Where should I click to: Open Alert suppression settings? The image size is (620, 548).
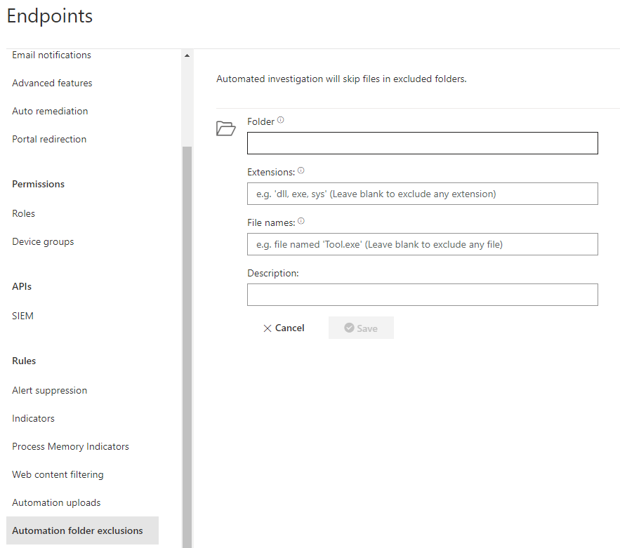(x=50, y=390)
